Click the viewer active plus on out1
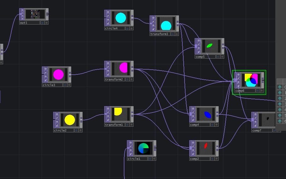 47,23
